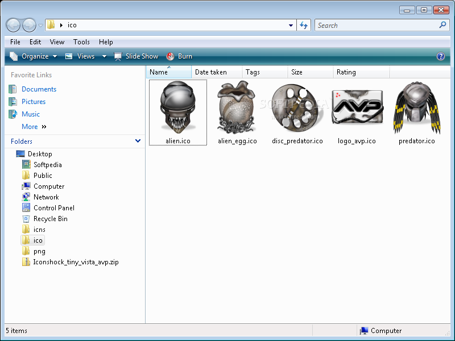Start the Slide Show
The height and width of the screenshot is (341, 455).
[136, 56]
